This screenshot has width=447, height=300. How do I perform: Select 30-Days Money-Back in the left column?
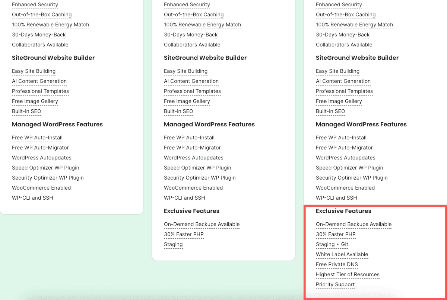(x=39, y=35)
